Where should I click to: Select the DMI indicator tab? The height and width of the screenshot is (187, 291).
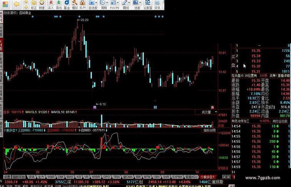pyautogui.click(x=60, y=177)
